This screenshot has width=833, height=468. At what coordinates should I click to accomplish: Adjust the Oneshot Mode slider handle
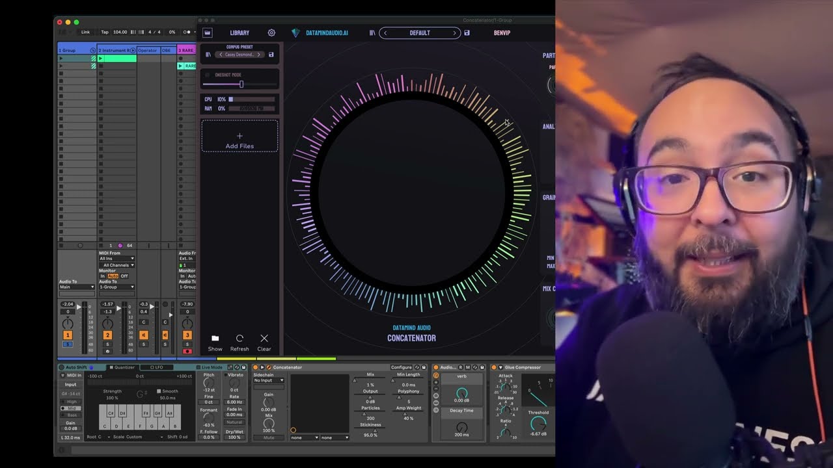[241, 84]
